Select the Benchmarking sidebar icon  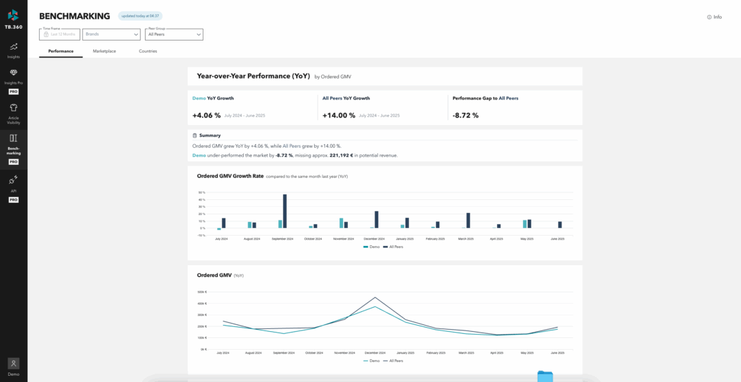pos(13,138)
